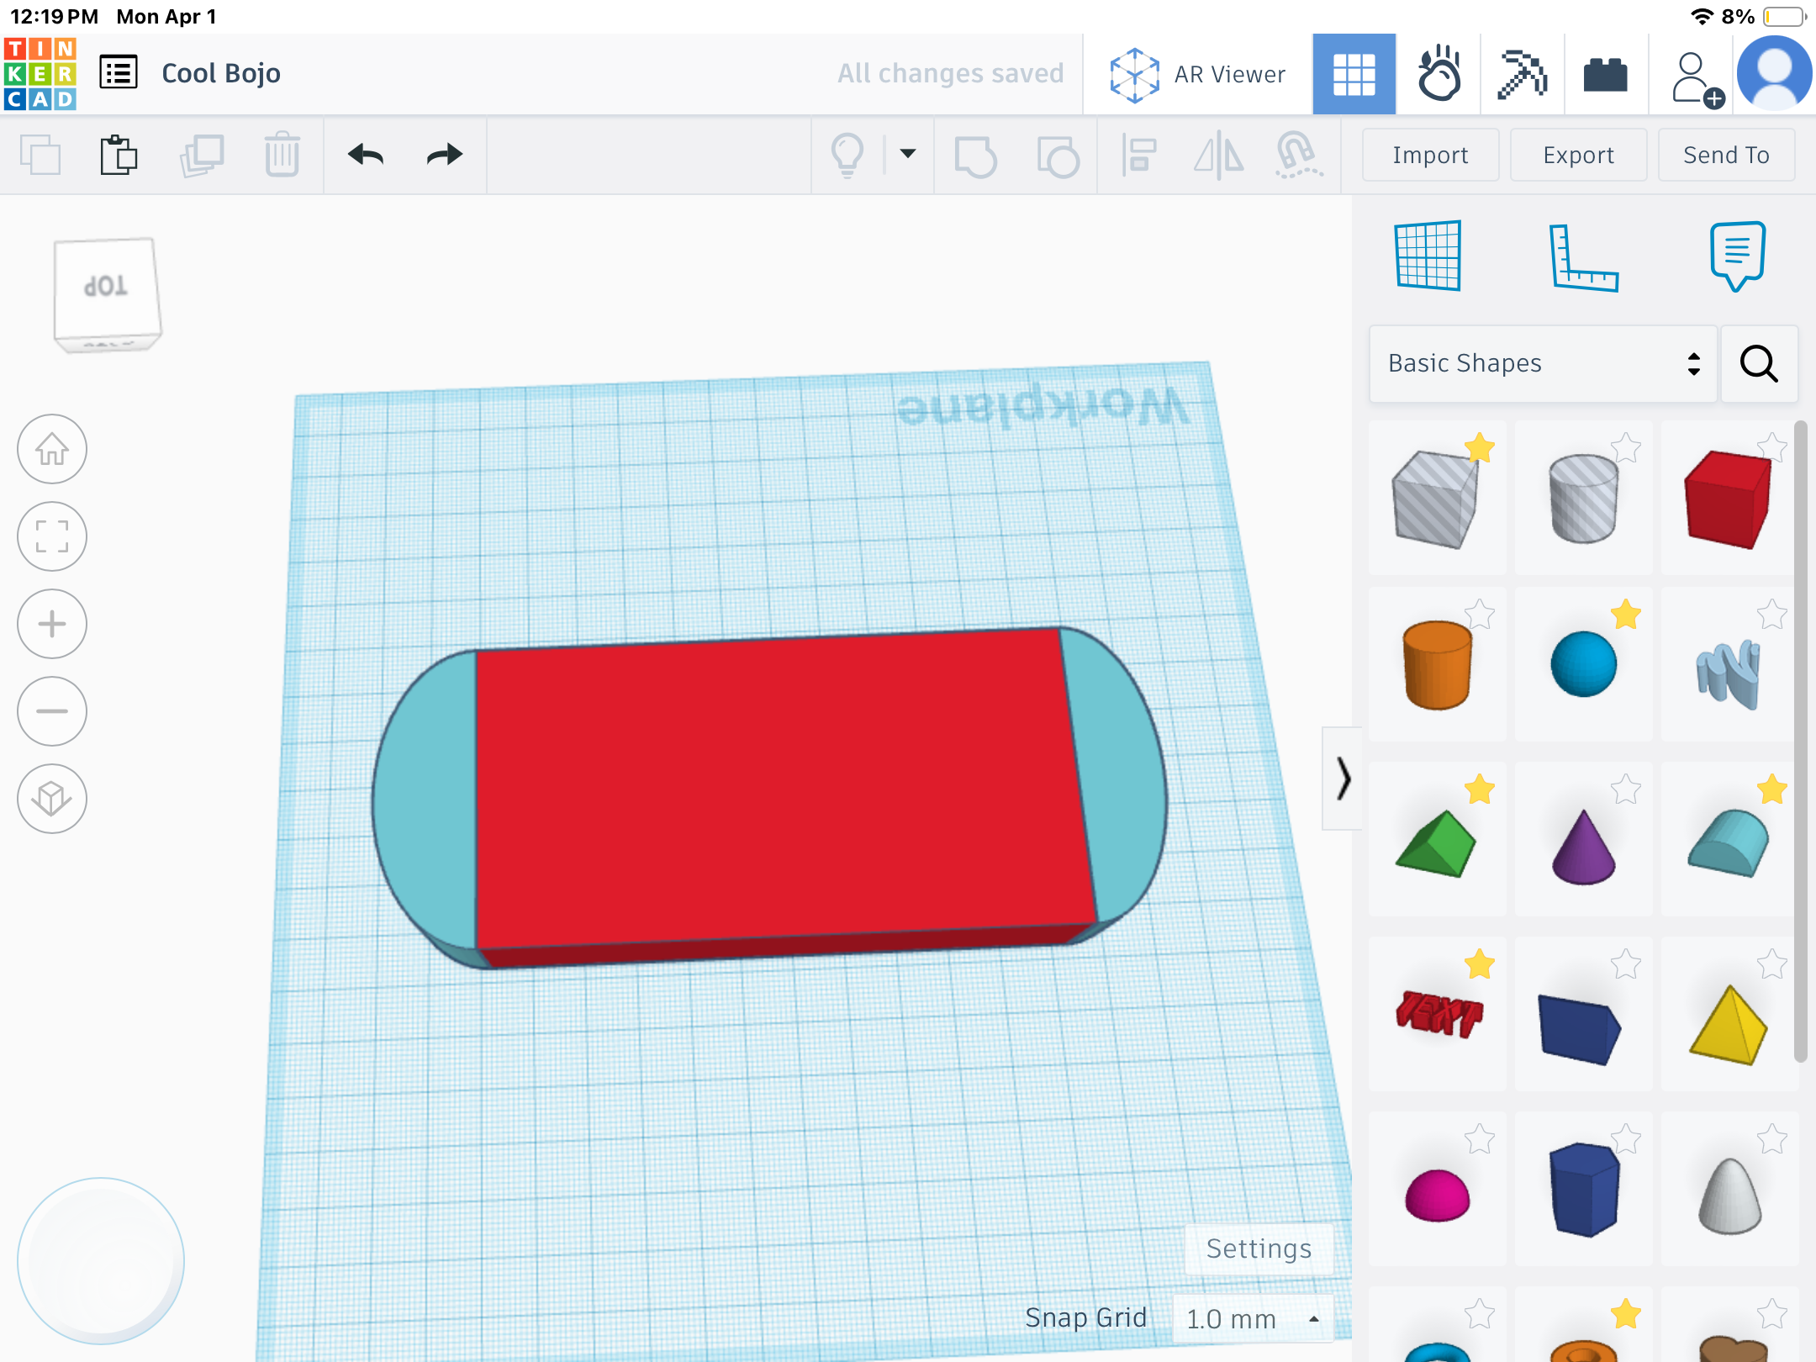Select the Scribble shape

click(1728, 674)
